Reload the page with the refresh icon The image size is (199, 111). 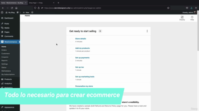point(12,8)
